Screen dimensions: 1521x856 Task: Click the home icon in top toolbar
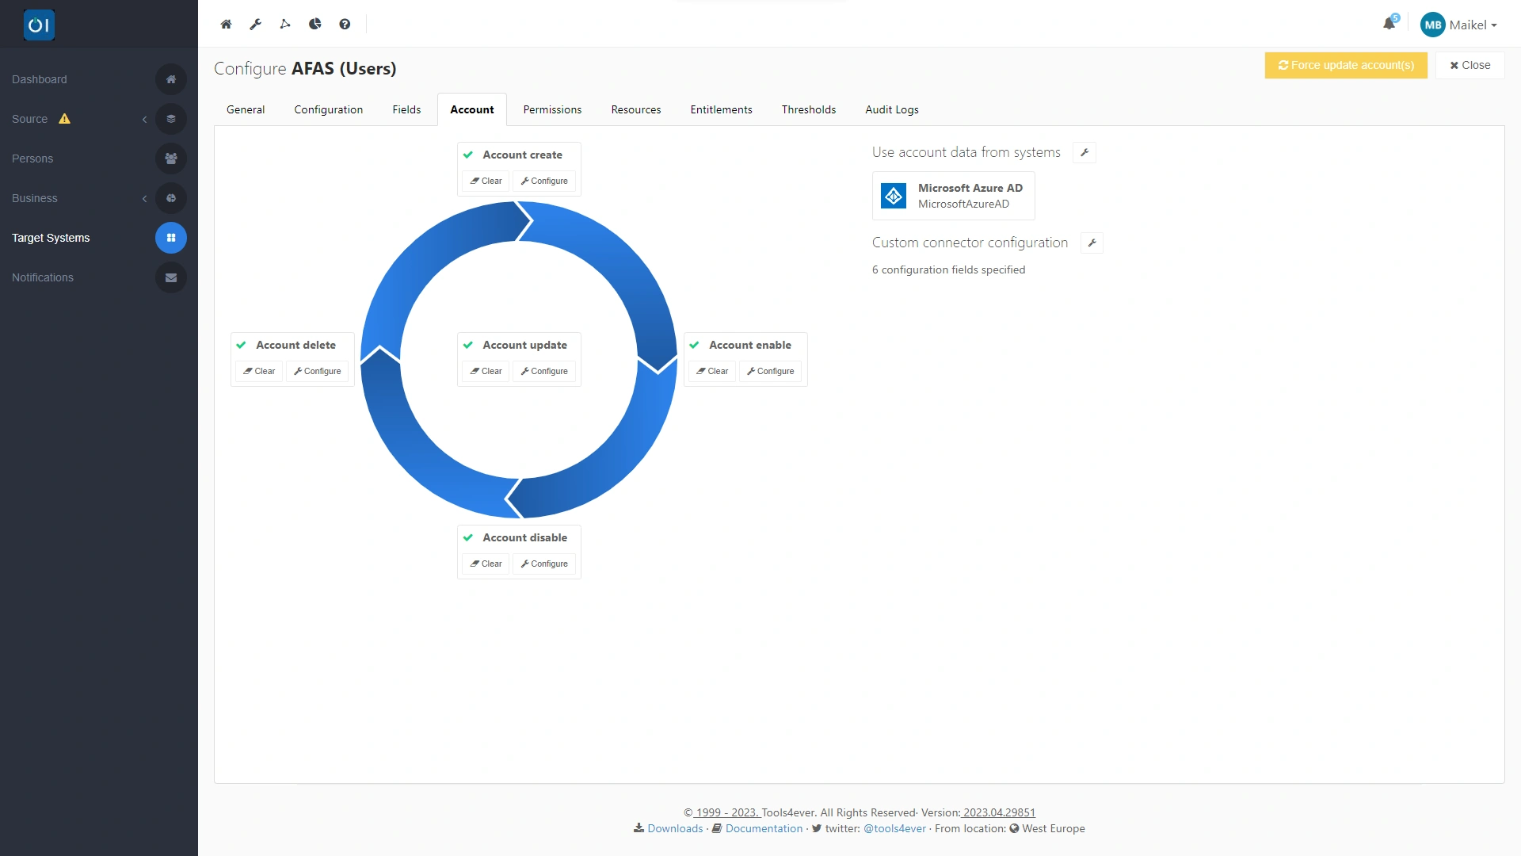point(226,25)
